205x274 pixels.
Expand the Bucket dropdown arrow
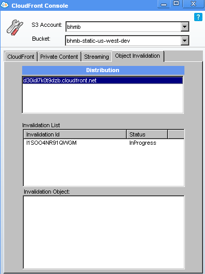point(184,41)
